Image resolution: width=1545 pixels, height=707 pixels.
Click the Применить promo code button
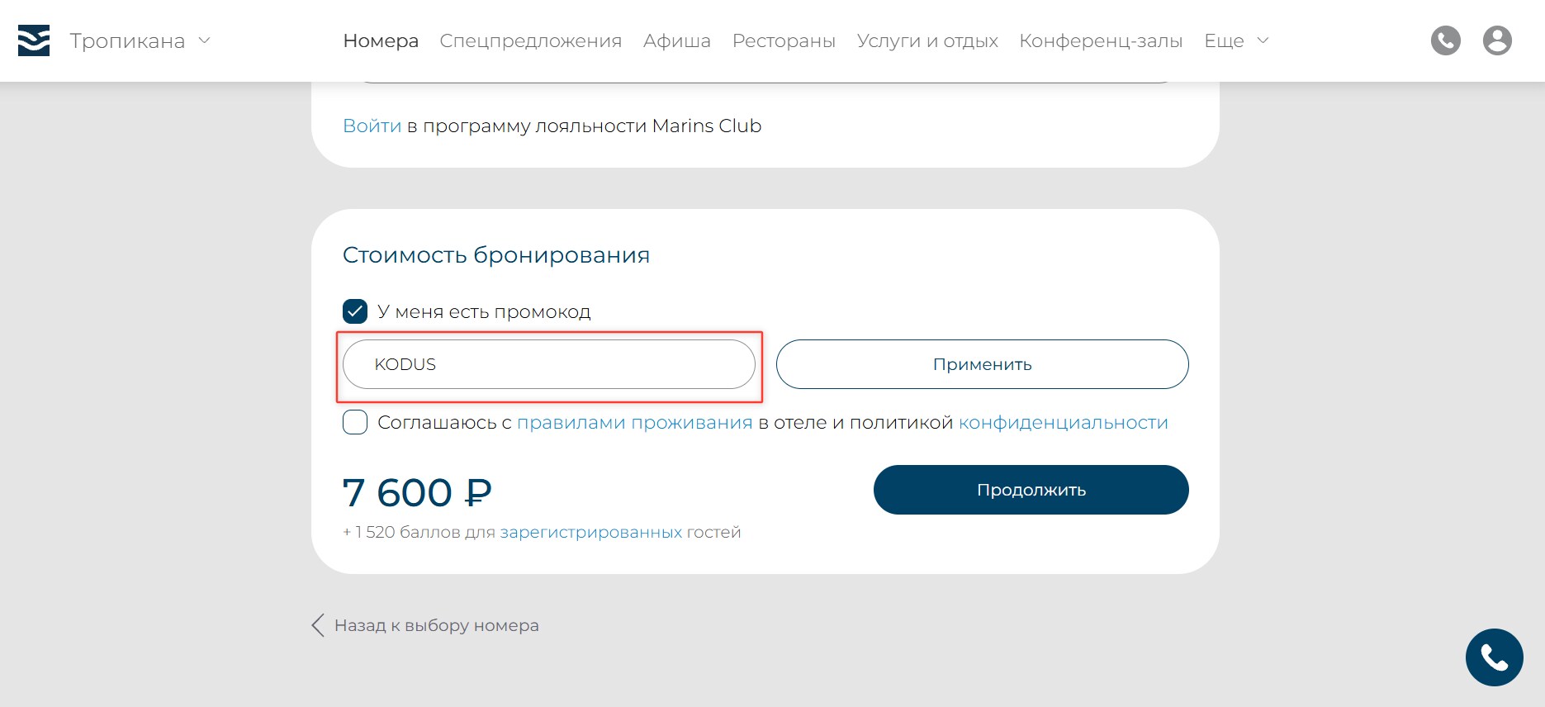(x=983, y=364)
